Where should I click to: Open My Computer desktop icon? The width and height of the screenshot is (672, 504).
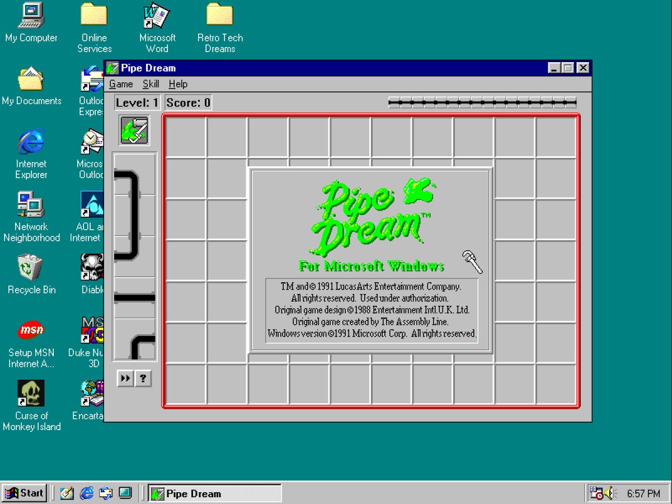(31, 24)
